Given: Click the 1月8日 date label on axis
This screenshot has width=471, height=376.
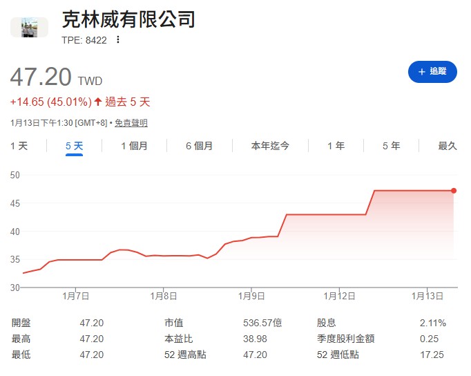Looking at the screenshot, I should pos(164,297).
